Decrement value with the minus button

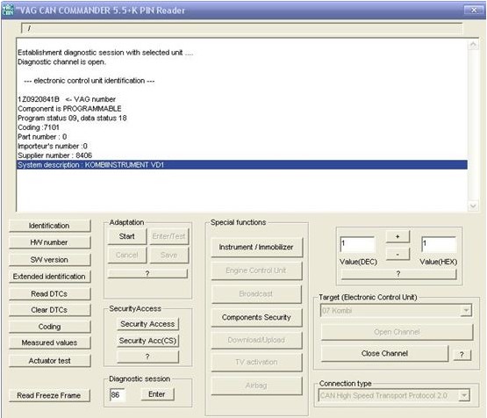[397, 255]
